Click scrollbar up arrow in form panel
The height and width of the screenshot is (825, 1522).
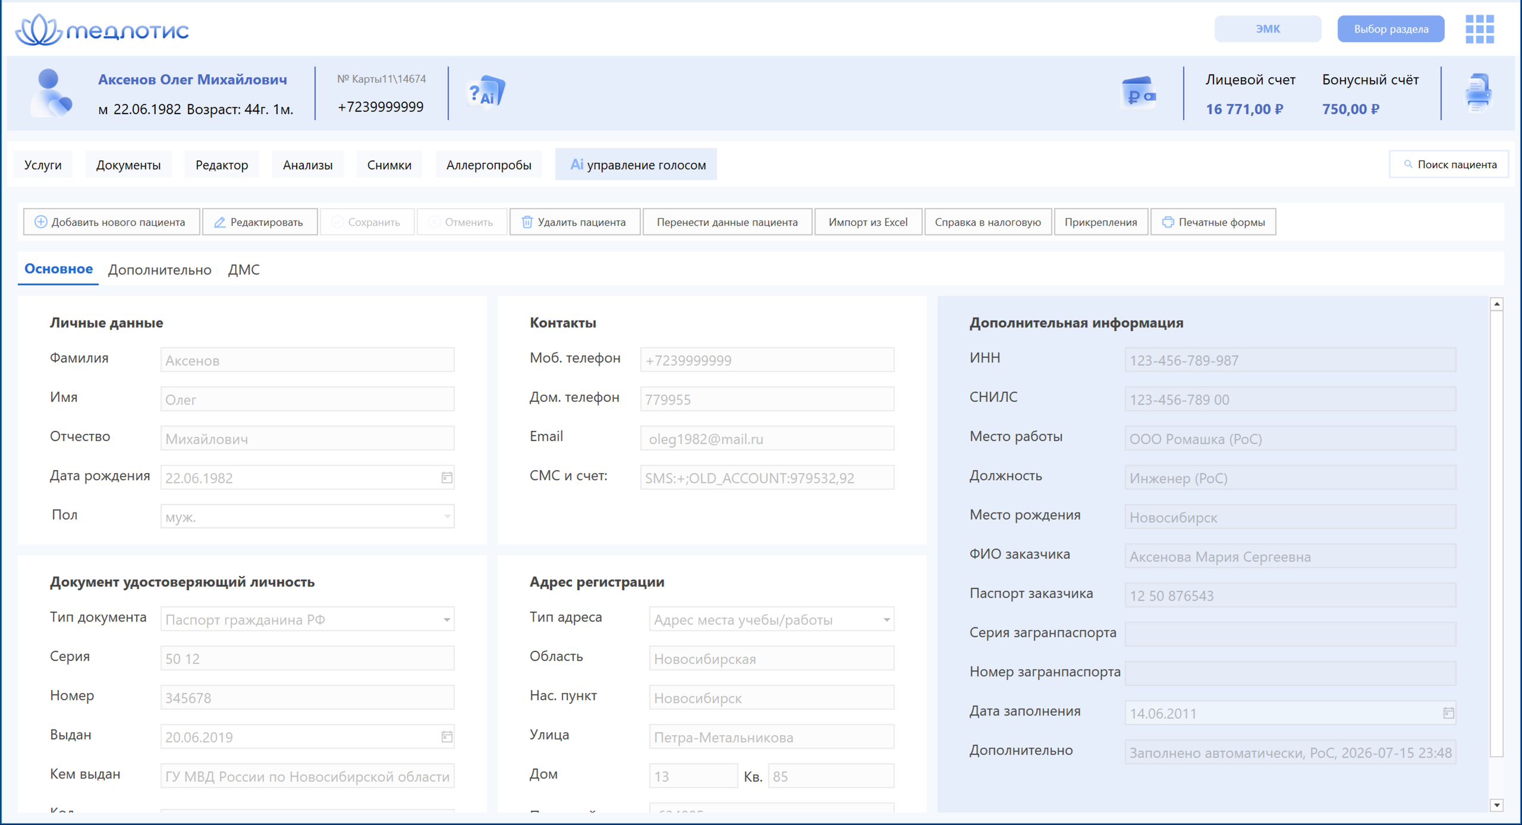click(1496, 304)
